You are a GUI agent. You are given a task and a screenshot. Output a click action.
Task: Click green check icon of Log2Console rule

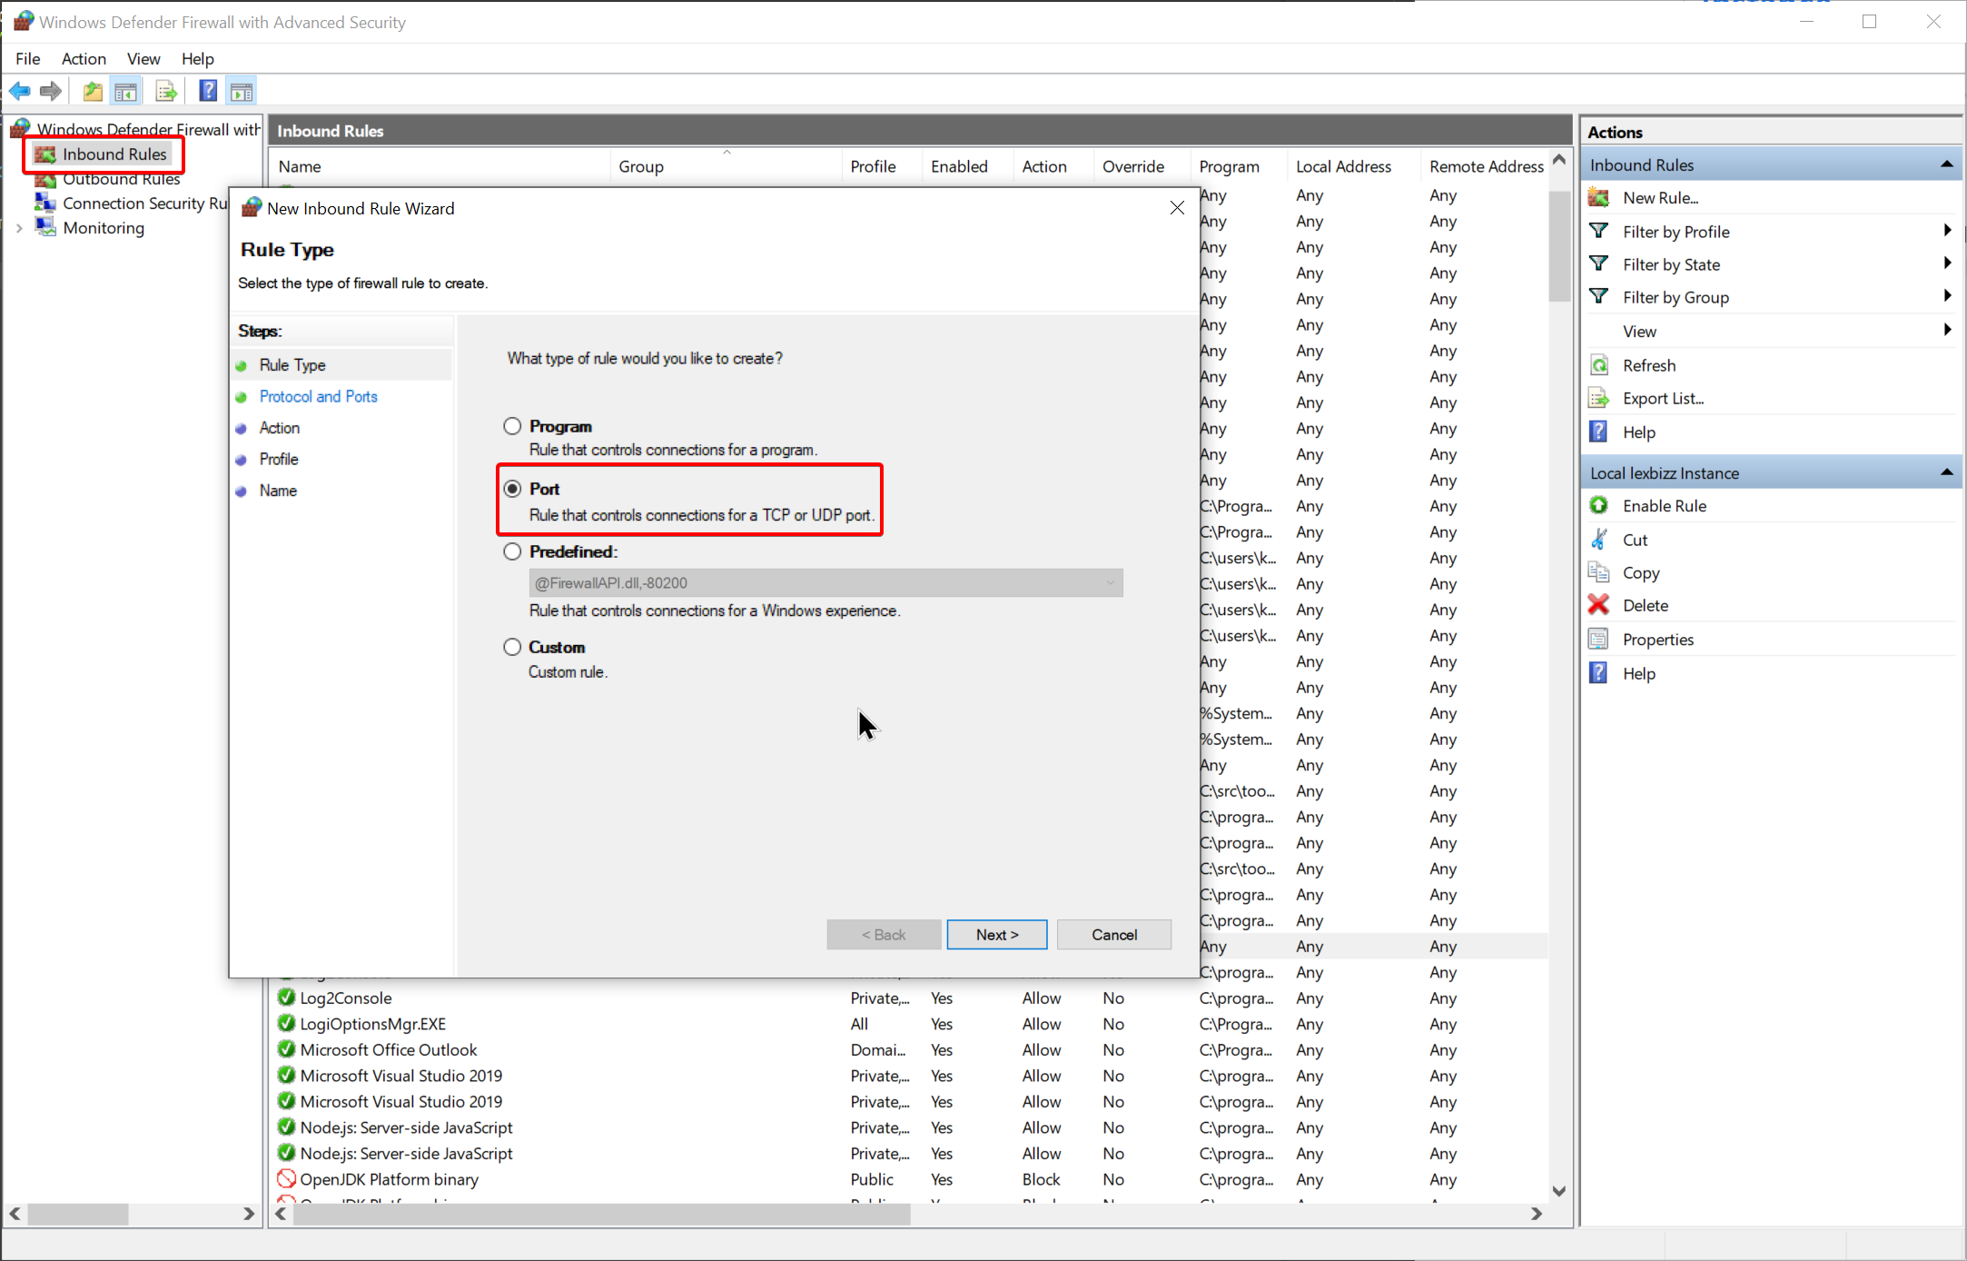pyautogui.click(x=286, y=998)
